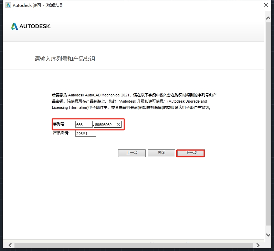Click the vertical scrollbar down arrow

click(268, 235)
